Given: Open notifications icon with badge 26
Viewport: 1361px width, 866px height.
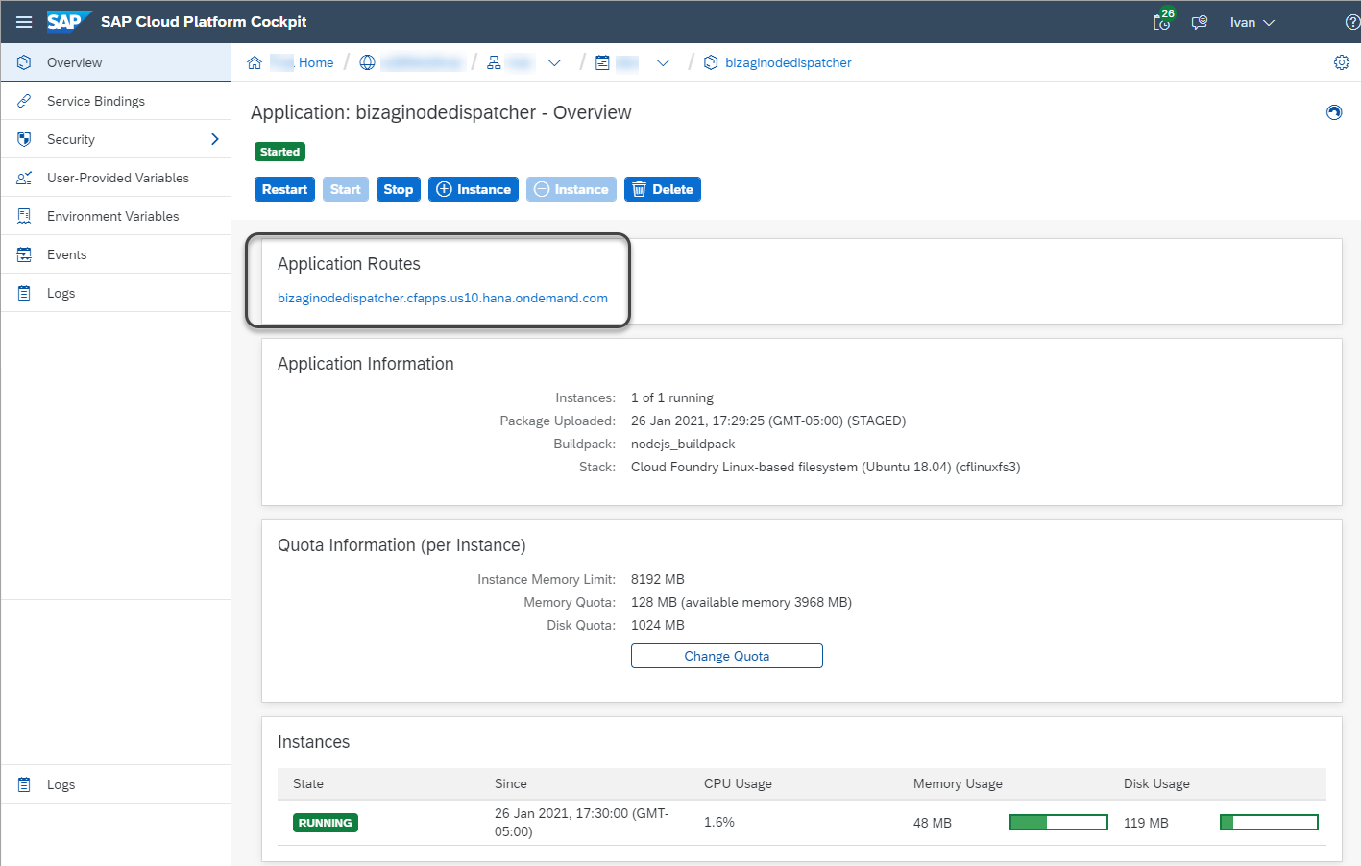Looking at the screenshot, I should pyautogui.click(x=1163, y=21).
